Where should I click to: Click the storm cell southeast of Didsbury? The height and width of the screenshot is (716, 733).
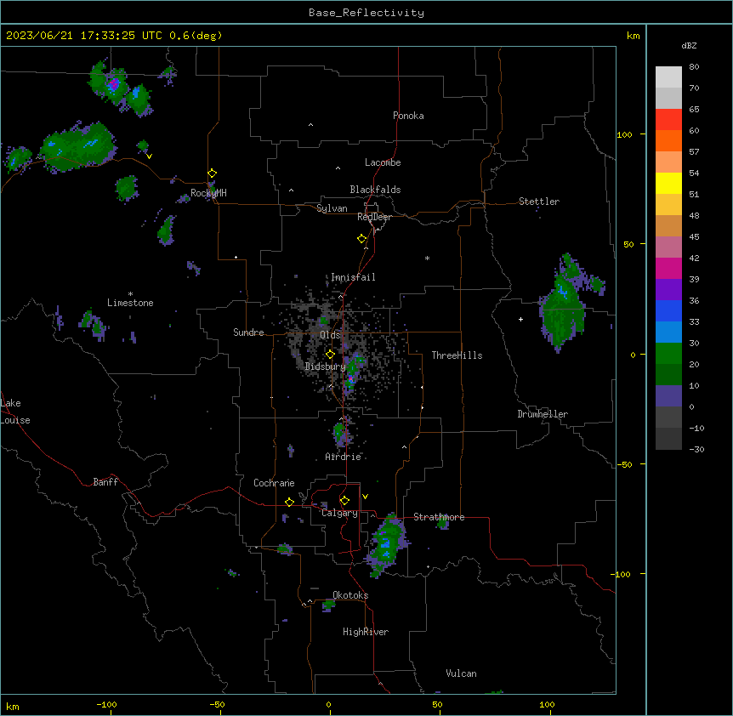[x=354, y=372]
